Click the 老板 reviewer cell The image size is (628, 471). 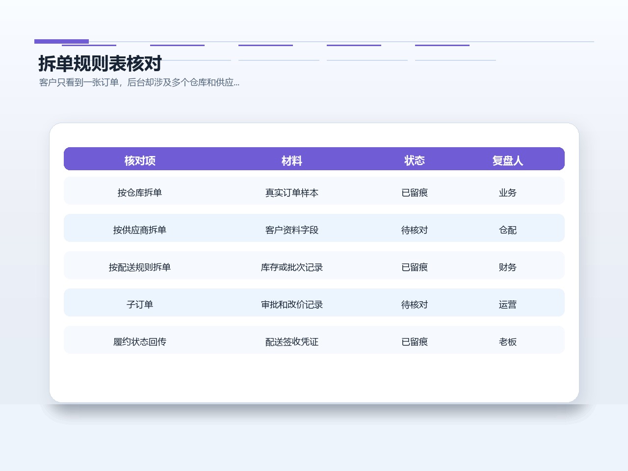[x=508, y=342]
